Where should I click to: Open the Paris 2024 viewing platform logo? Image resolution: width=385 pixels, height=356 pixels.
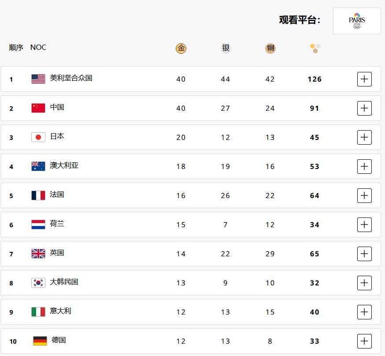[357, 21]
